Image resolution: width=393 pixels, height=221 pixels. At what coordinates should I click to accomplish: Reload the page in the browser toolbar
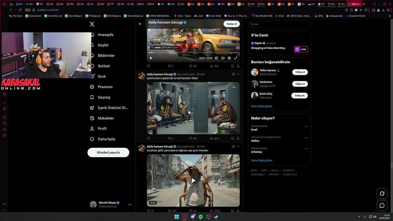click(20, 10)
